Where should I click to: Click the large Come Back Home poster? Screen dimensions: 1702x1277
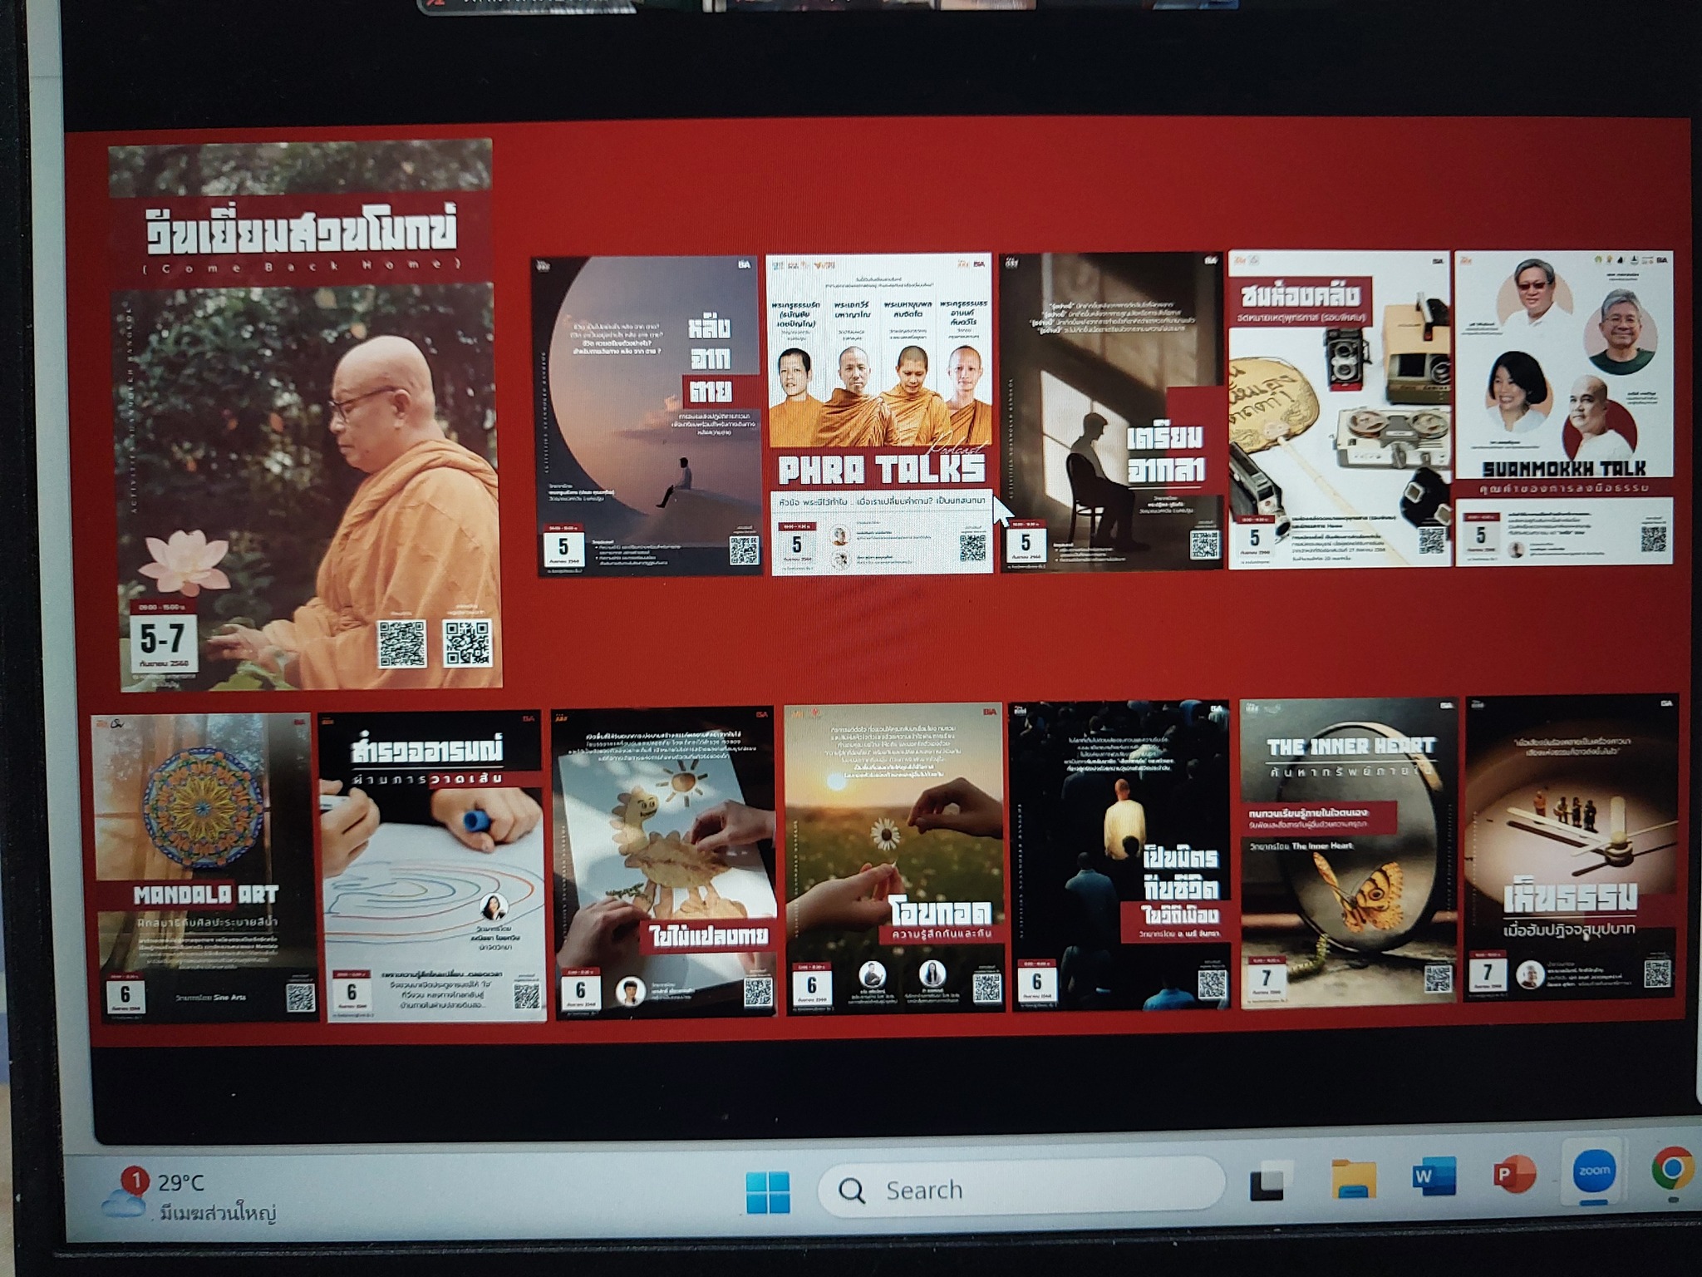[x=306, y=416]
